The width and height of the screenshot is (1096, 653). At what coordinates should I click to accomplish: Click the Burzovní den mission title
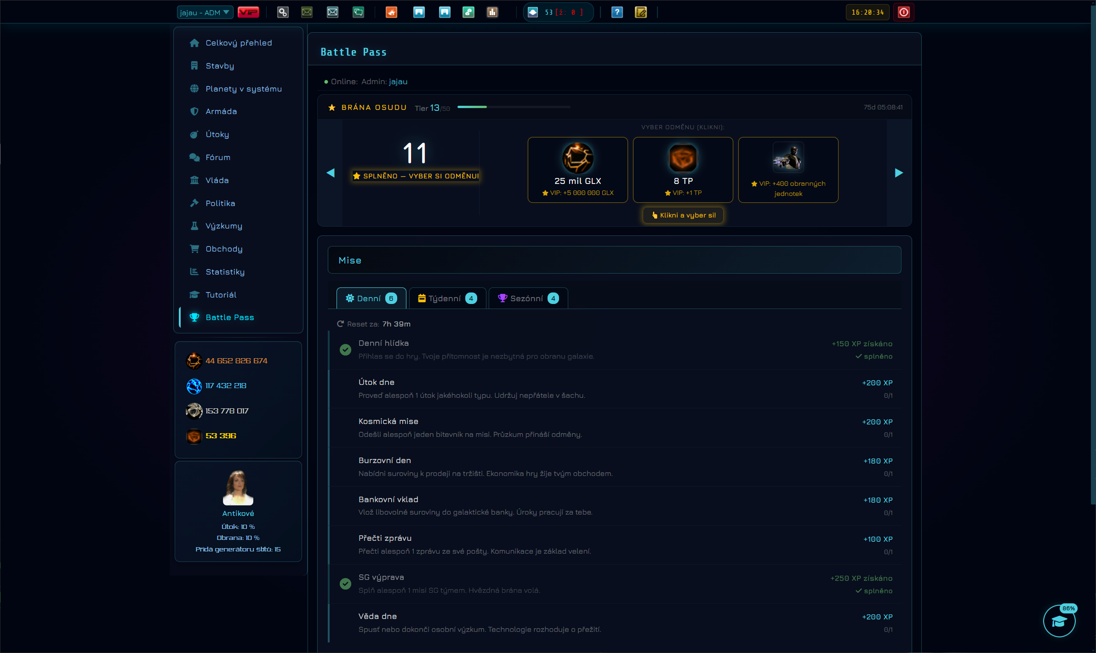click(x=385, y=460)
